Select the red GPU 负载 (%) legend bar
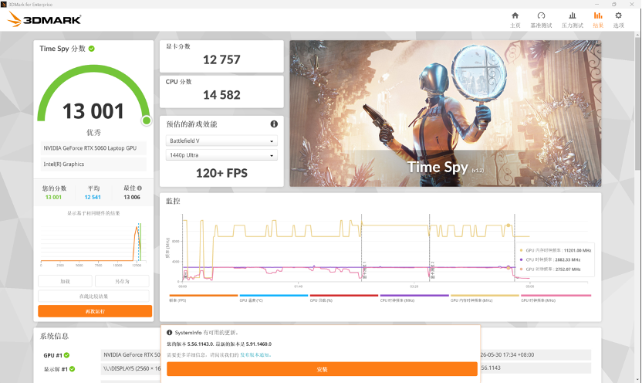 click(344, 295)
